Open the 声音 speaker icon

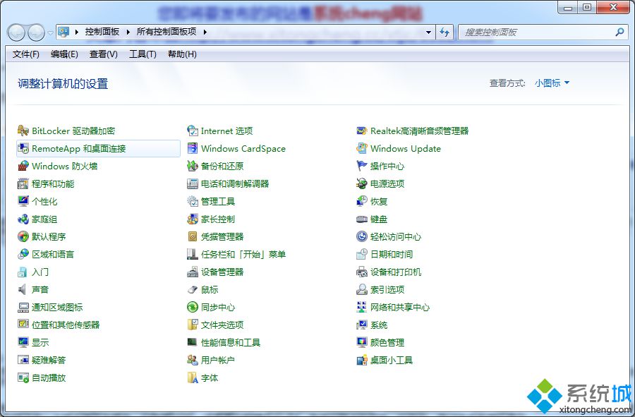[x=23, y=289]
